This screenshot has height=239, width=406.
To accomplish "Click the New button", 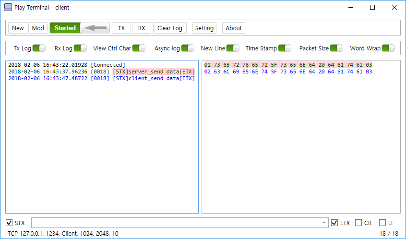I will click(18, 28).
